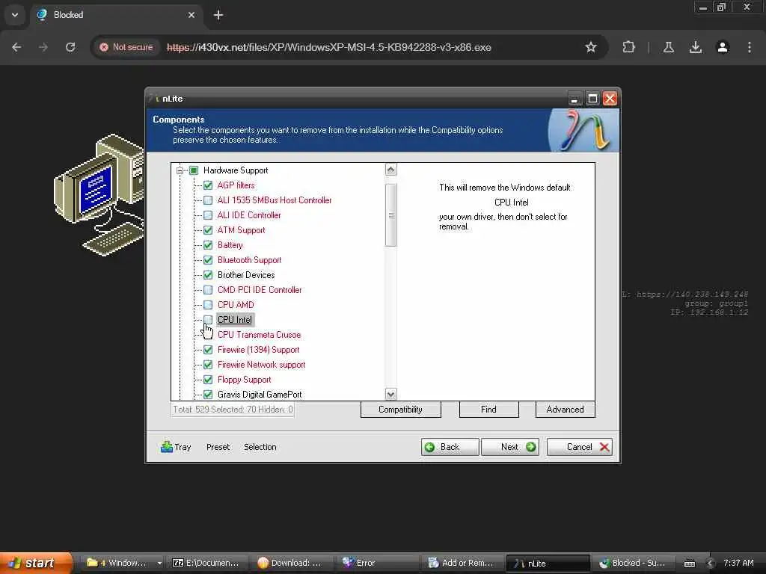766x574 pixels.
Task: Select the ATM Support row text
Action: (242, 230)
